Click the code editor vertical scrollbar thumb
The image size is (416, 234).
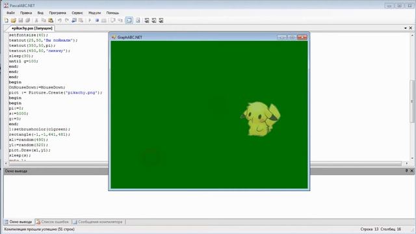(412, 101)
